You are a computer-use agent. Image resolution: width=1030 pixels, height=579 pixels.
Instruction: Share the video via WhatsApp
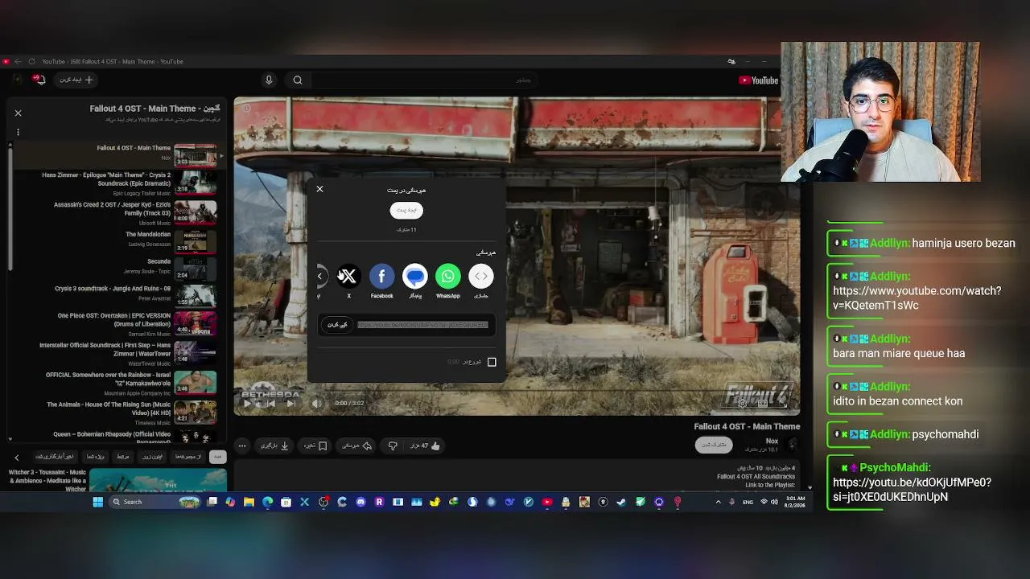coord(447,277)
